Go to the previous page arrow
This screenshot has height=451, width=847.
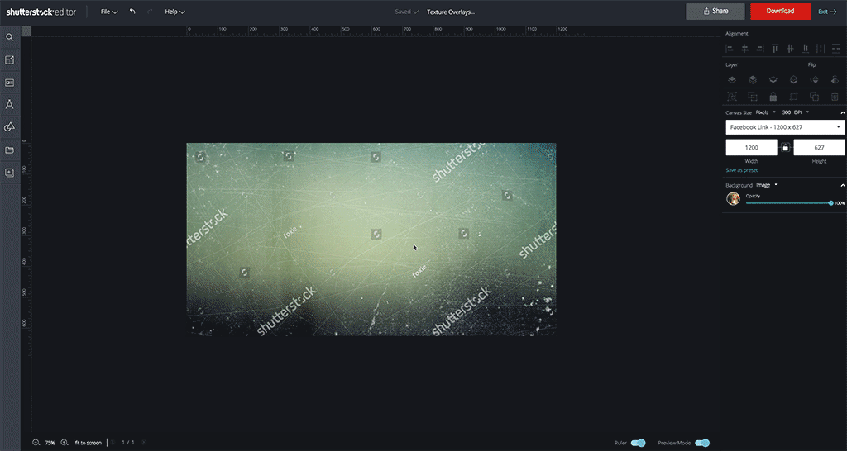pyautogui.click(x=112, y=443)
